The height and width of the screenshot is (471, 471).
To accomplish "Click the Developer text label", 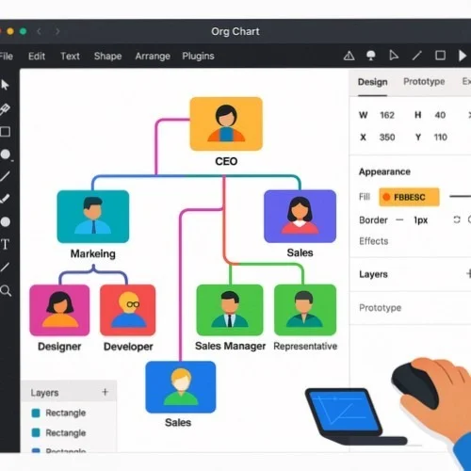I will tap(128, 347).
